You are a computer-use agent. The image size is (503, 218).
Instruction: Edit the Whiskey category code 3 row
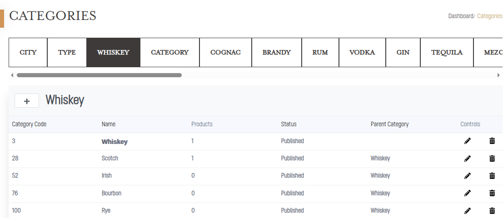[468, 141]
